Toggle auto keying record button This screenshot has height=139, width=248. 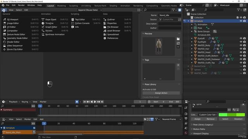[x=77, y=102]
